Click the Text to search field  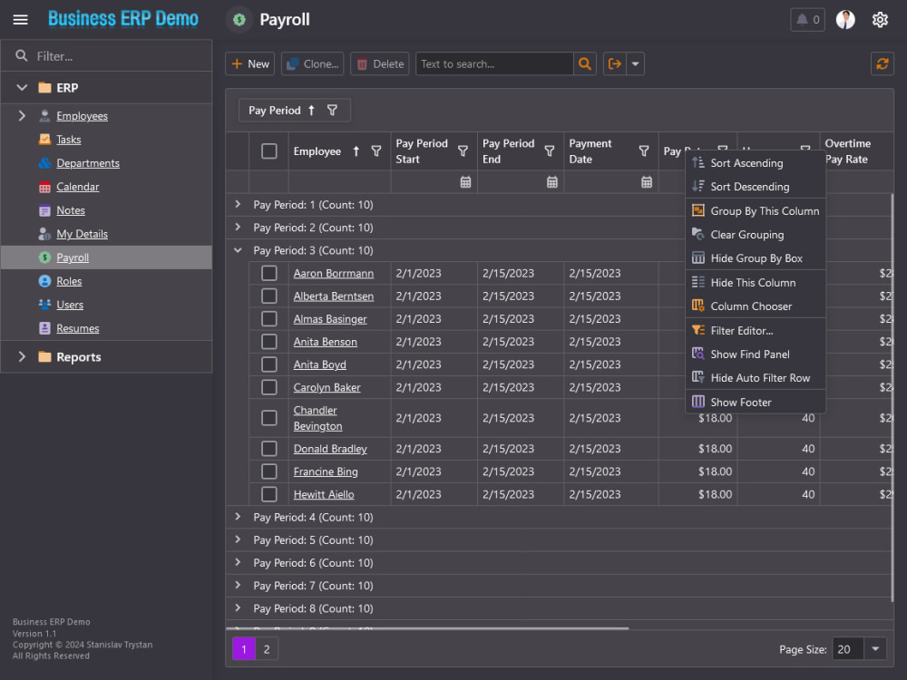pyautogui.click(x=494, y=63)
